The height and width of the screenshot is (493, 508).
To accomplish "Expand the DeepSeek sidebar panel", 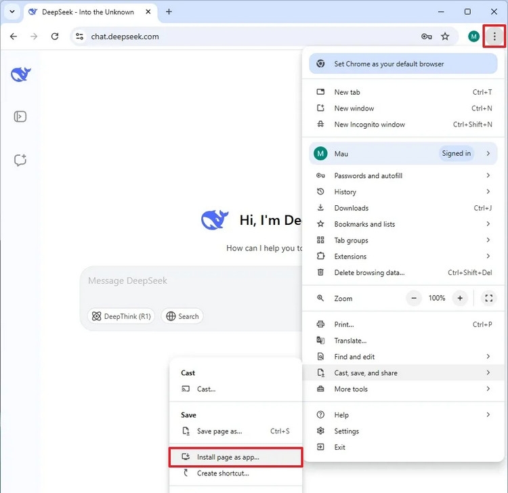I will tap(20, 116).
